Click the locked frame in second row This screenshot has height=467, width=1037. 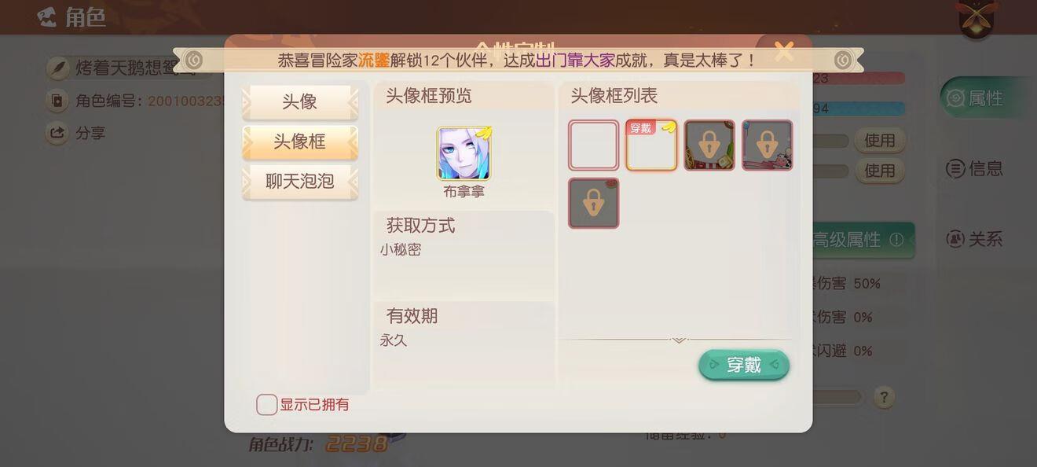[x=594, y=204]
